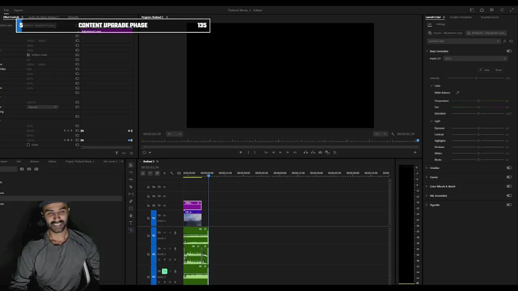Screen dimensions: 518x291
Task: Click the Add Marker icon in the timeline
Action: (164, 173)
